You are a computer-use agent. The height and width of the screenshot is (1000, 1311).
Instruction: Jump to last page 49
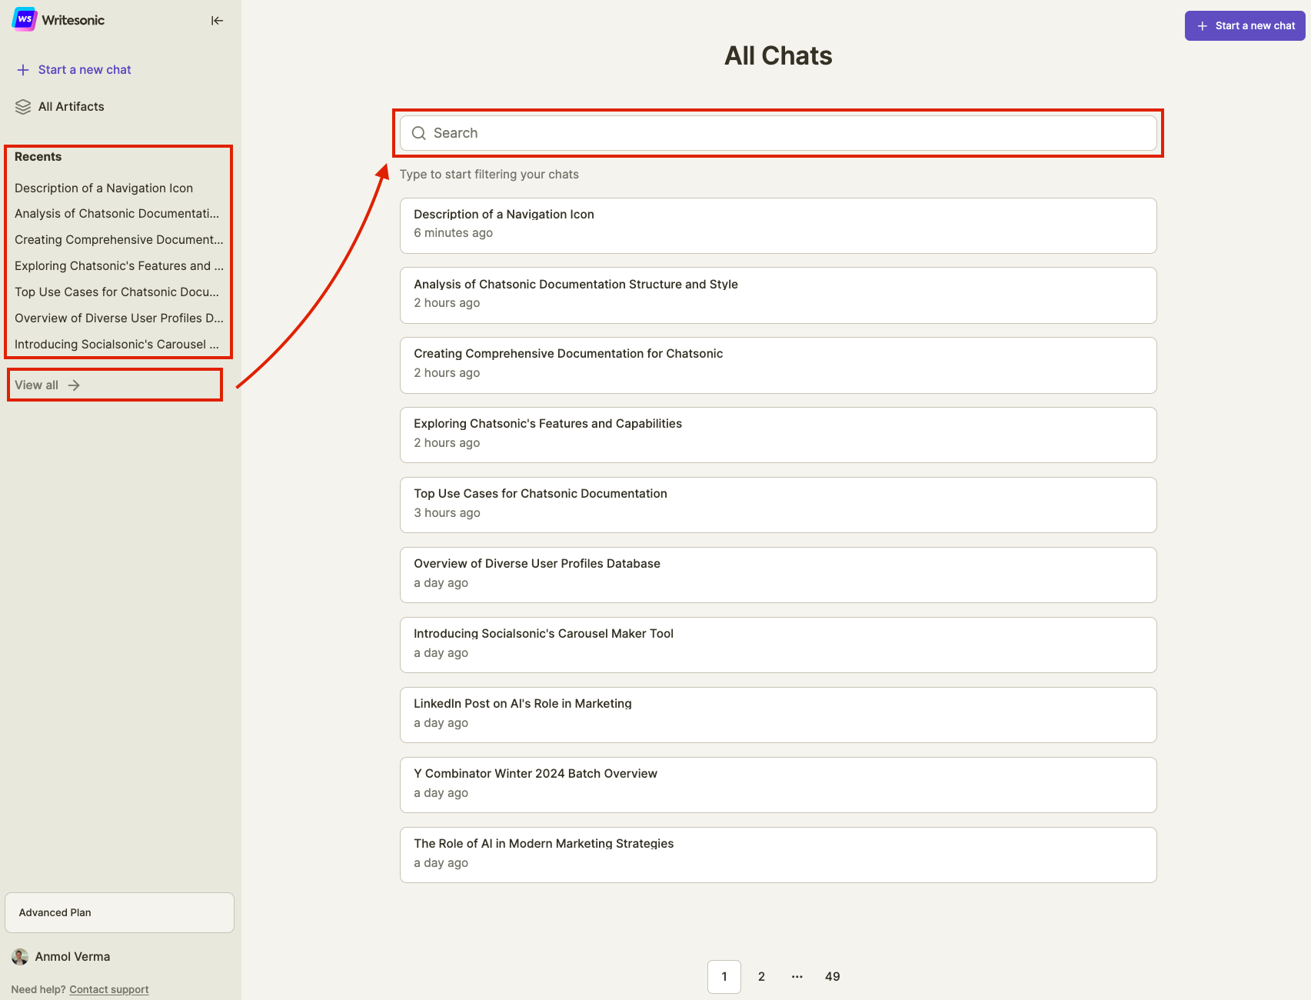[833, 977]
